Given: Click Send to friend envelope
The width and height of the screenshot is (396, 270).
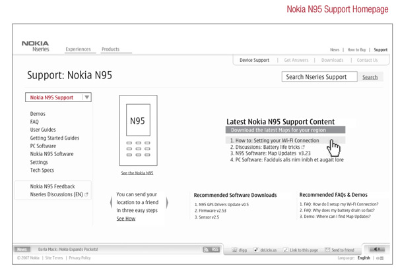Looking at the screenshot, I should [x=340, y=250].
